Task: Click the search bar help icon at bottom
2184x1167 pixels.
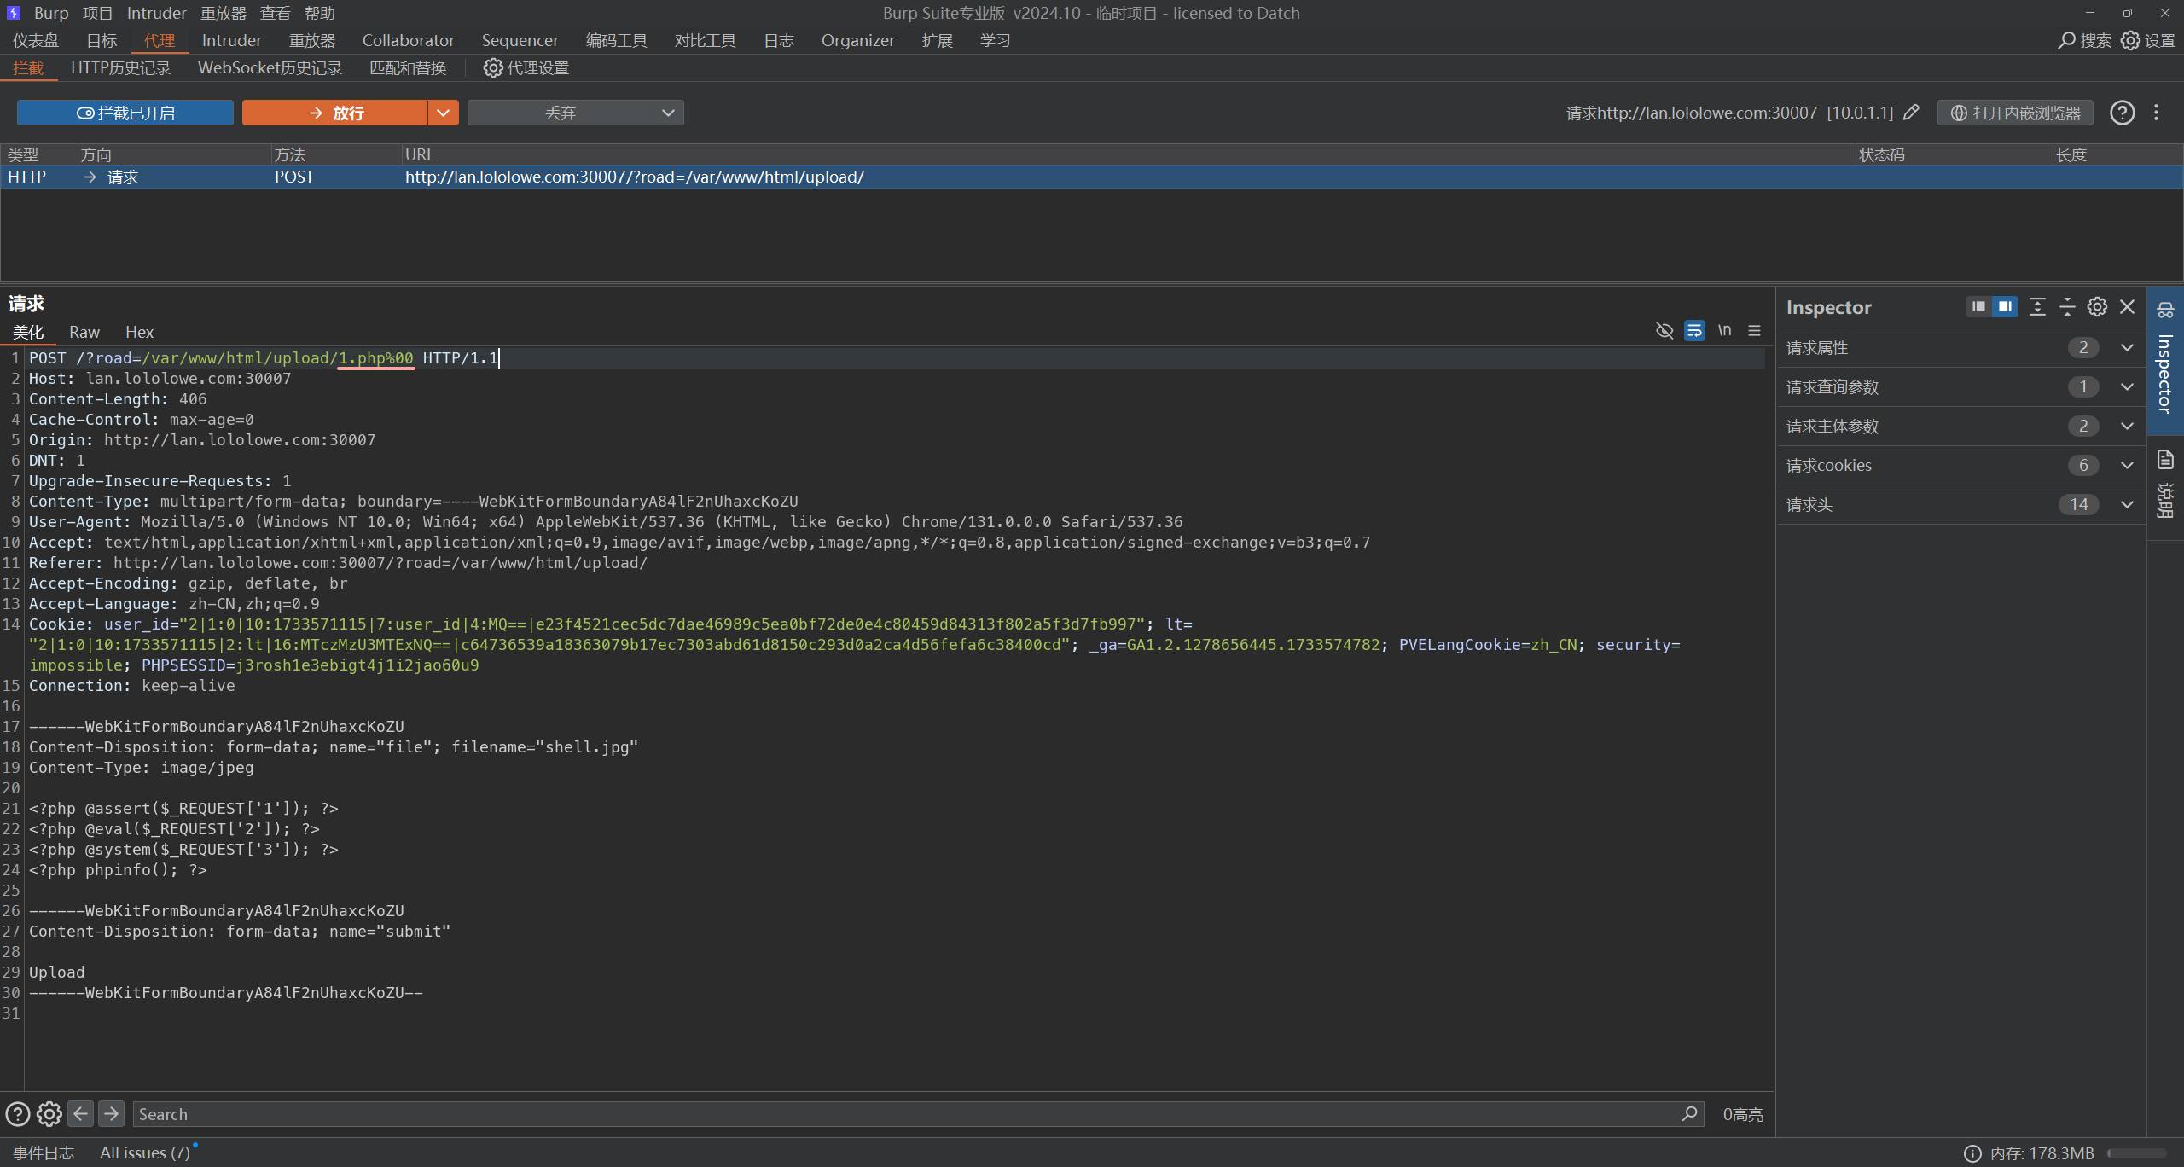Action: tap(18, 1113)
